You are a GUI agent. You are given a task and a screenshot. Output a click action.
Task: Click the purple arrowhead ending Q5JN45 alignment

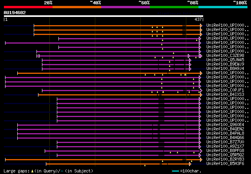click(190, 60)
